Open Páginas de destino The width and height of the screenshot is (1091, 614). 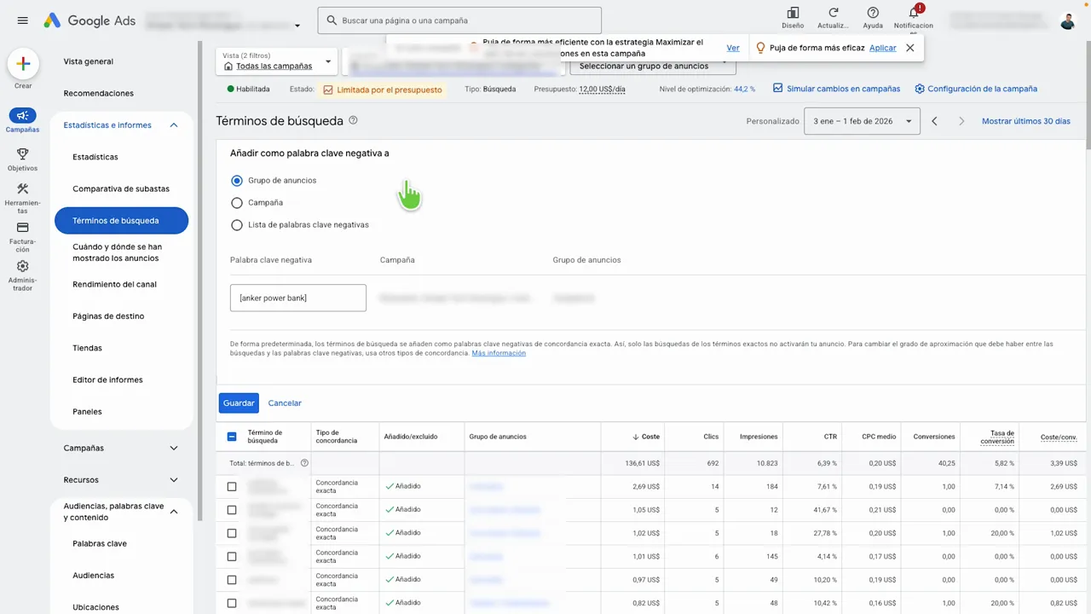pos(108,316)
